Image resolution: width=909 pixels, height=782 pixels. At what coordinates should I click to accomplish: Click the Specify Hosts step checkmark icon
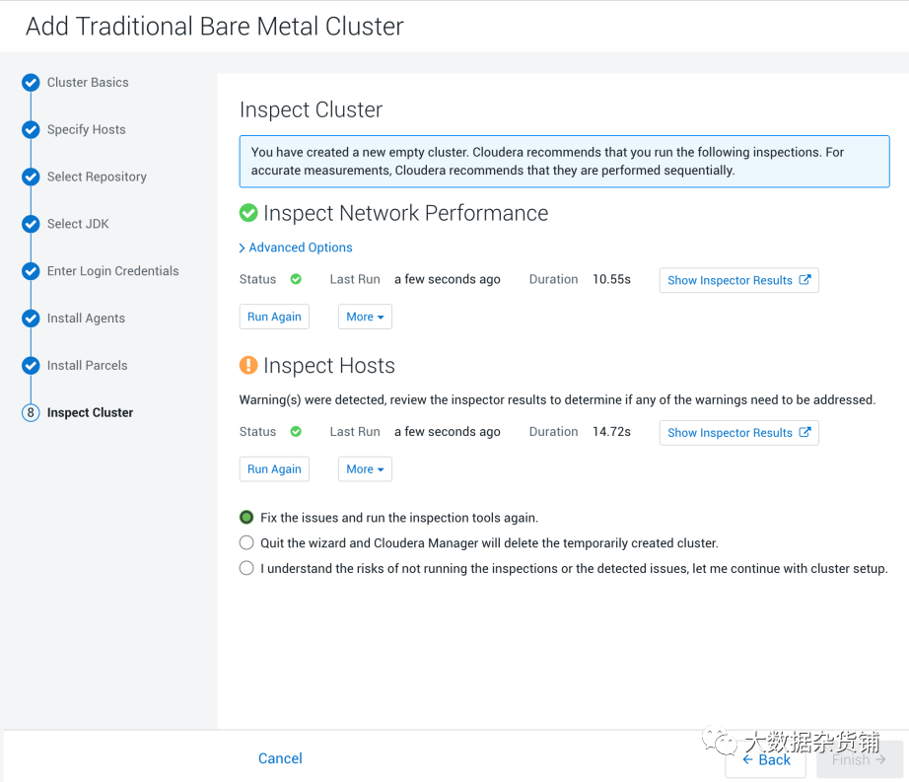[x=31, y=130]
